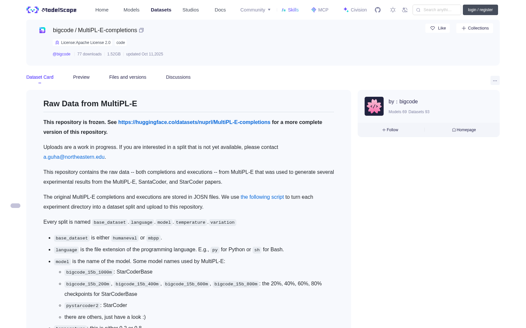Viewport: 526px width, 328px height.
Task: Click the bigcode organization avatar
Action: coord(374,106)
